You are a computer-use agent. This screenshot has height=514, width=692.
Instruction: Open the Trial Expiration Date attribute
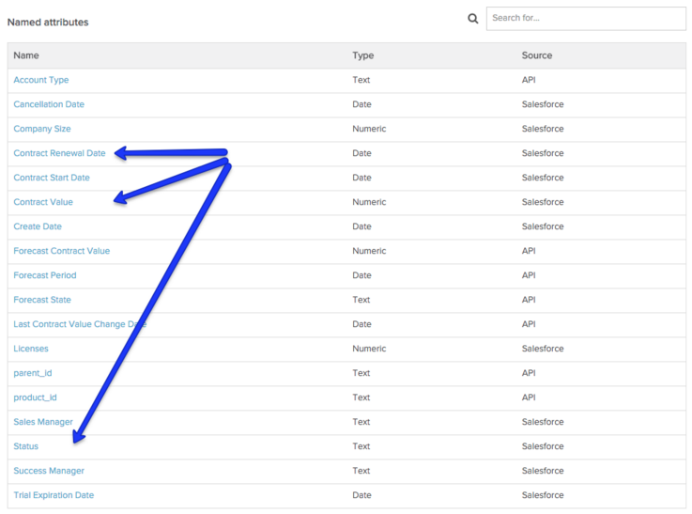coord(54,495)
